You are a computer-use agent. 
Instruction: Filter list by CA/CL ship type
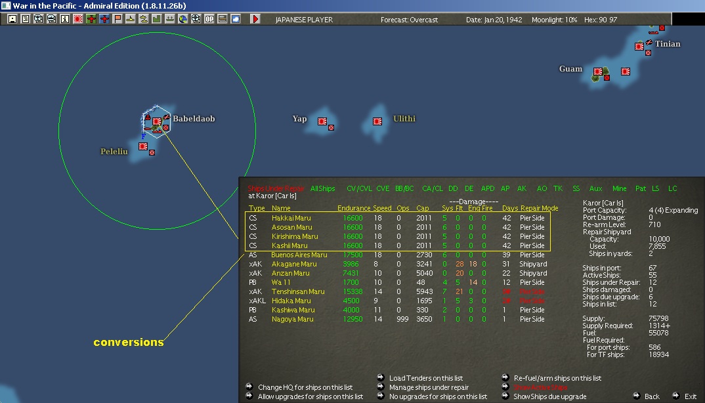point(433,188)
